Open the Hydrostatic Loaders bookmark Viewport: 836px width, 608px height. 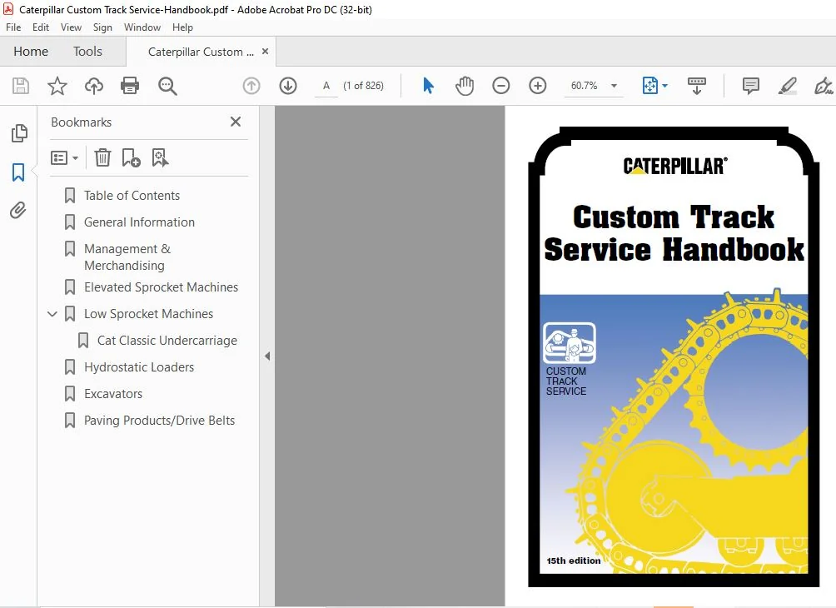coord(138,367)
